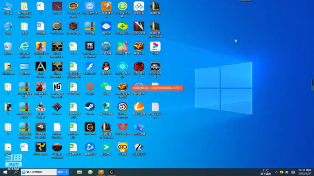Open the Prison Simulator file icon
Screen dimensions: 314x176
pos(57,127)
